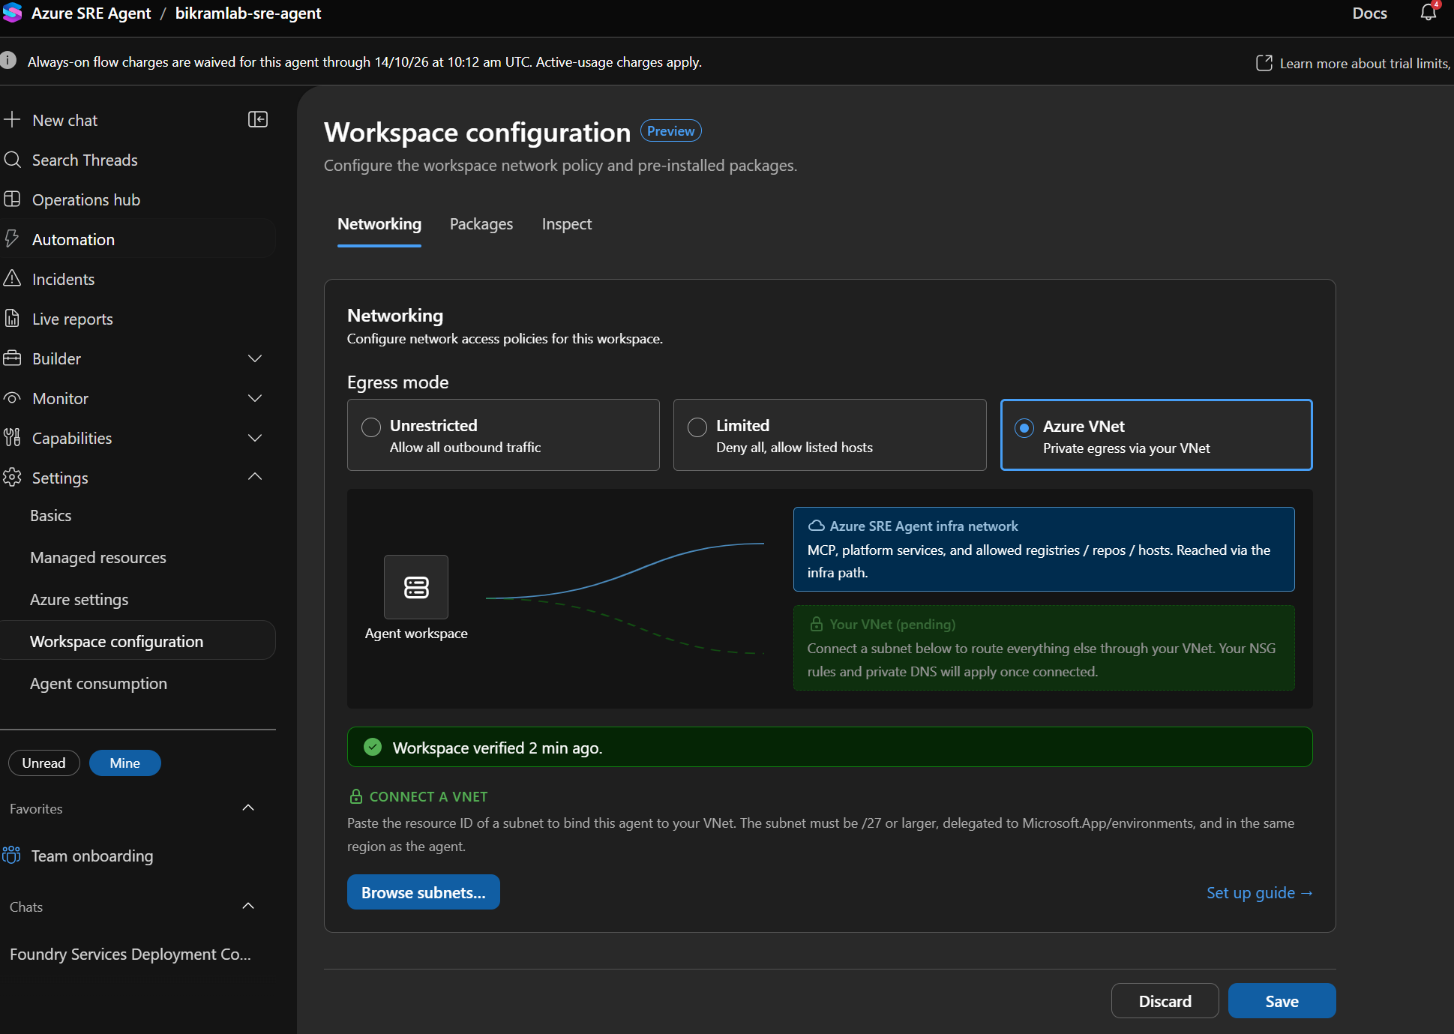Click the Discard button
Image resolution: width=1454 pixels, height=1034 pixels.
tap(1165, 1001)
